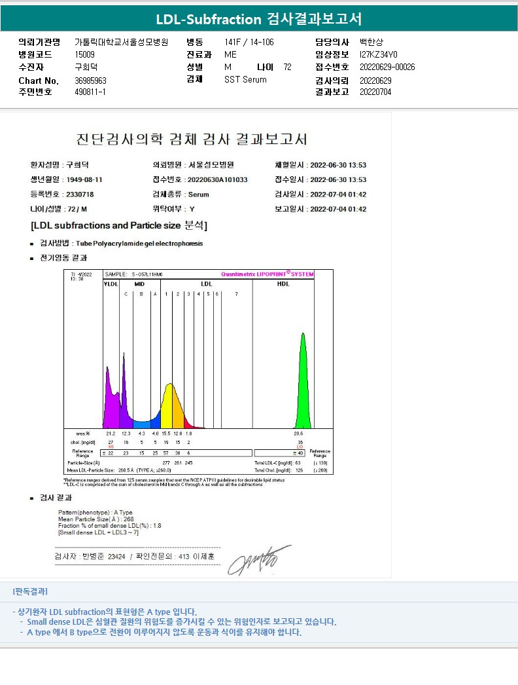This screenshot has height=685, width=518.
Task: Click the handwritten signature image
Action: tap(258, 560)
